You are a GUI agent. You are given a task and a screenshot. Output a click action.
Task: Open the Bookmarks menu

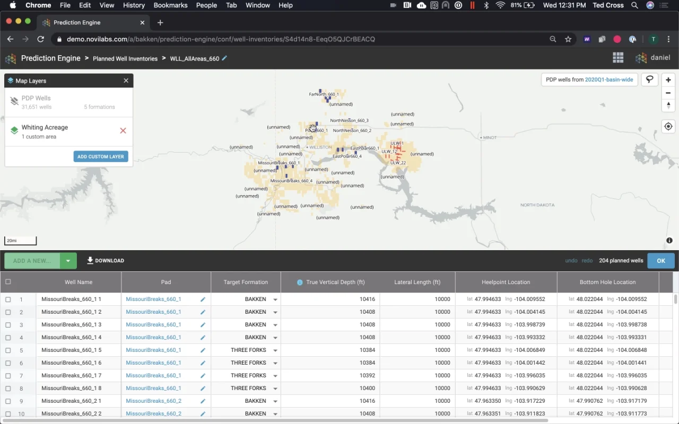pyautogui.click(x=170, y=5)
